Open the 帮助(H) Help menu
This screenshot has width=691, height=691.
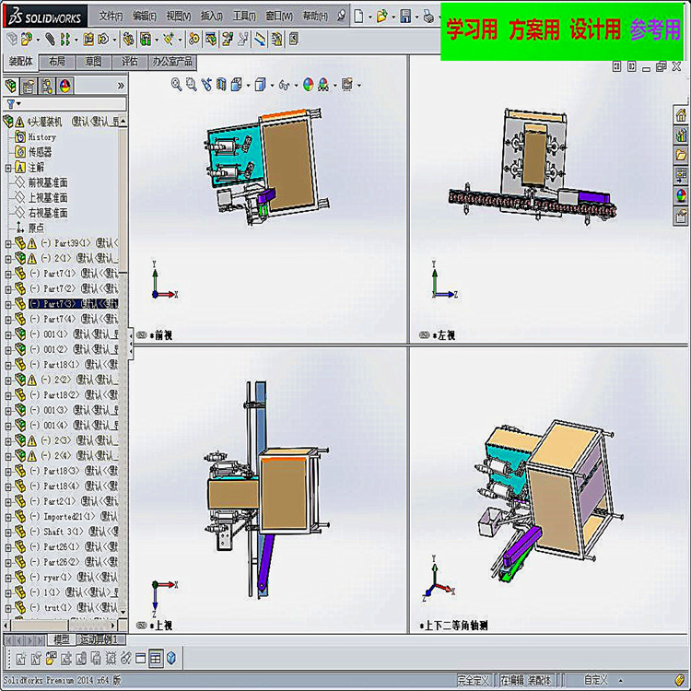pyautogui.click(x=315, y=17)
